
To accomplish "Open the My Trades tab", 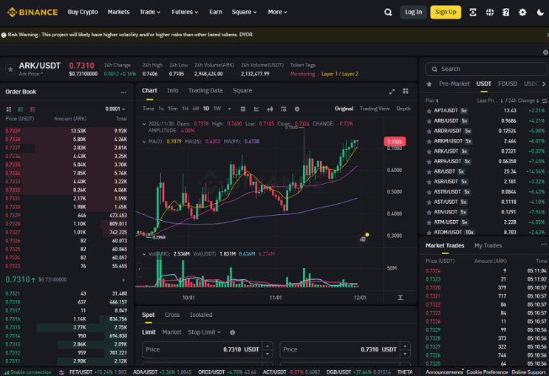I will tap(488, 246).
